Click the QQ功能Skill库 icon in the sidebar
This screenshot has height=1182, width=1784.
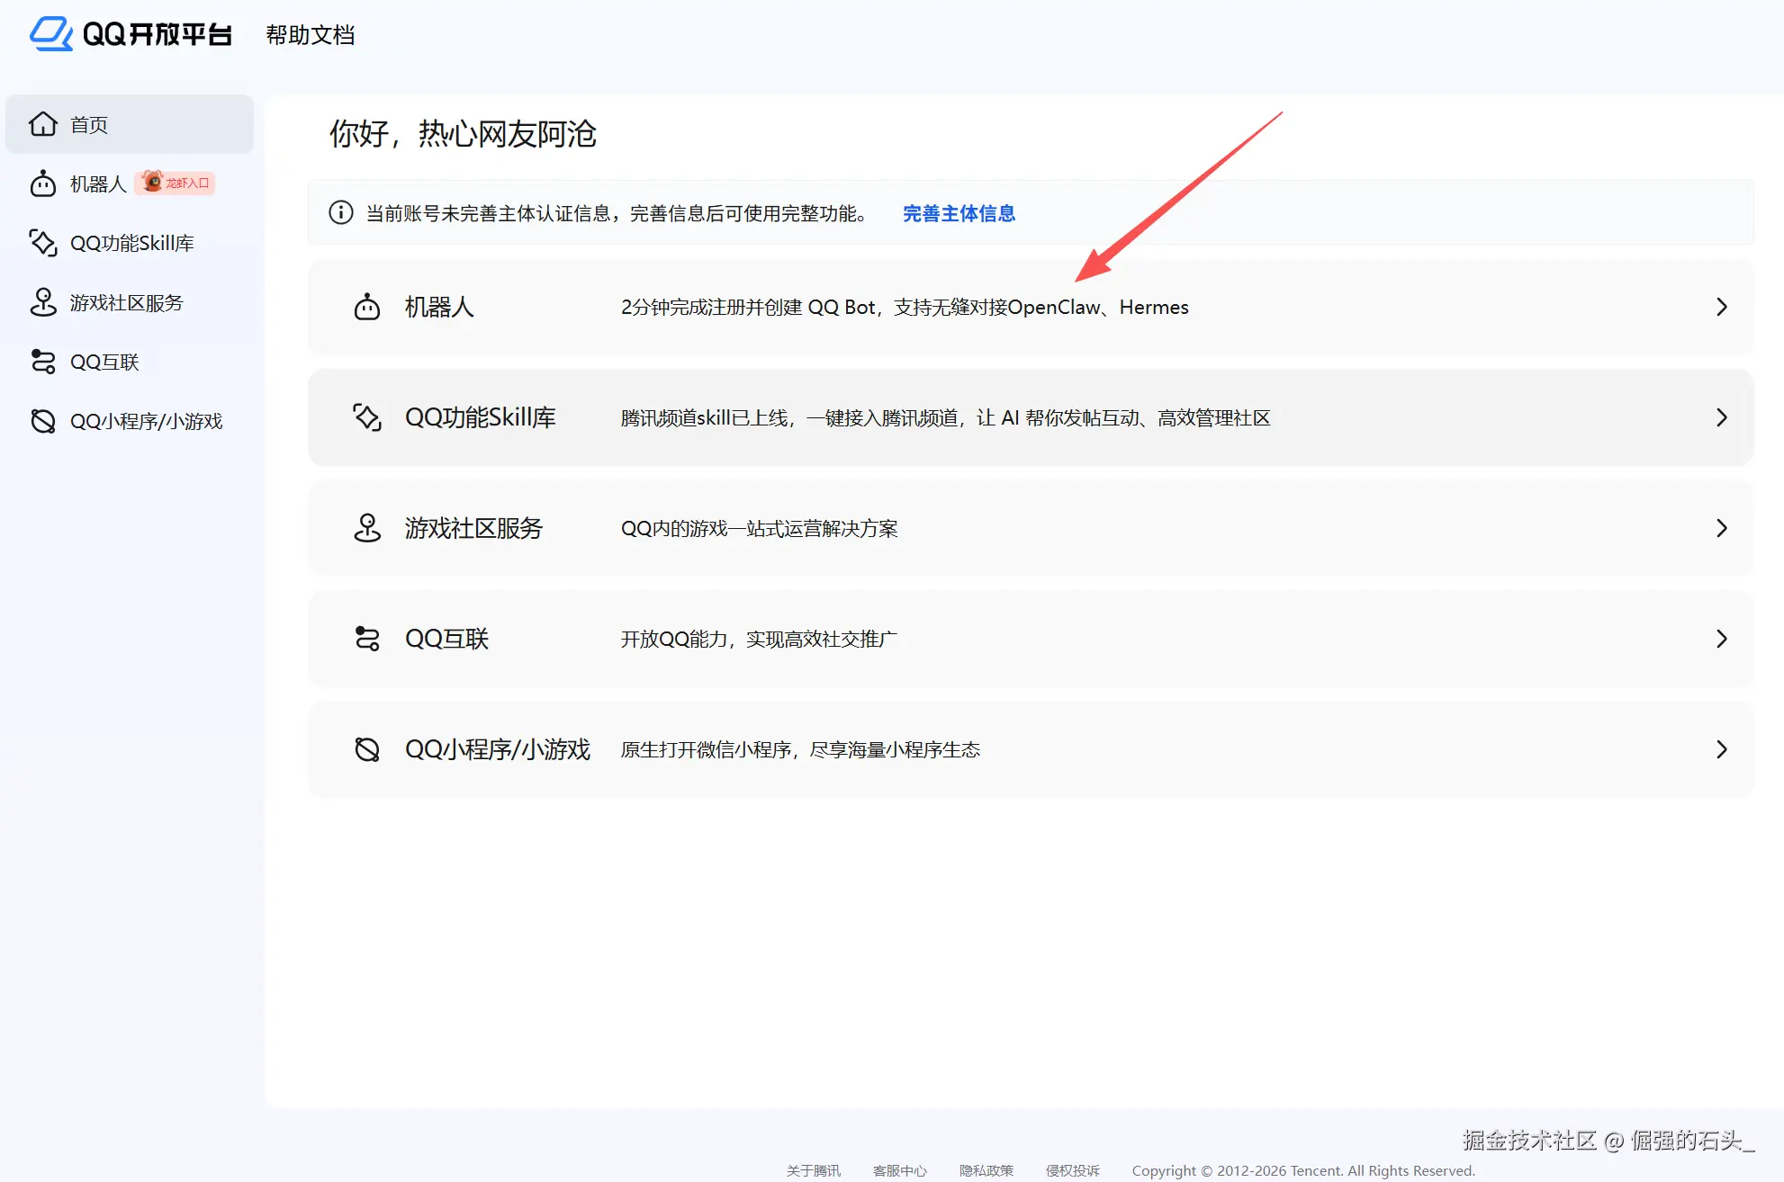tap(42, 243)
